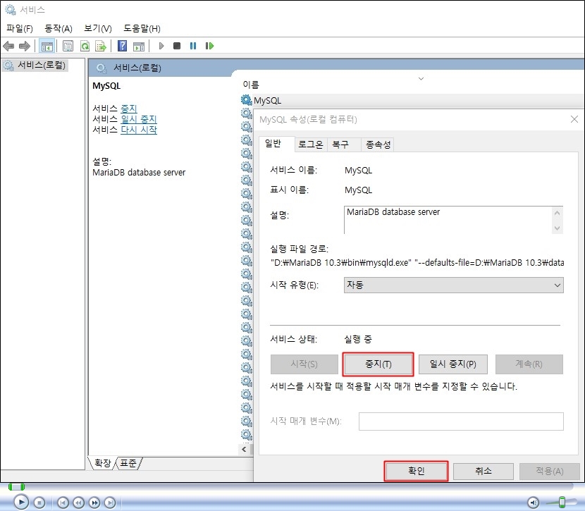Click the 서비스 다시 시작 link
585x511 pixels.
point(139,130)
